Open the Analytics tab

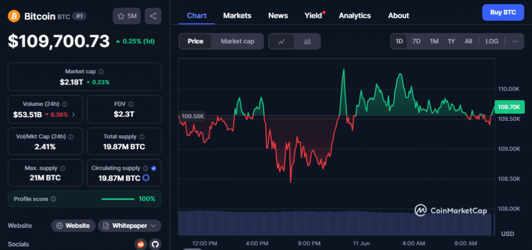tap(354, 16)
